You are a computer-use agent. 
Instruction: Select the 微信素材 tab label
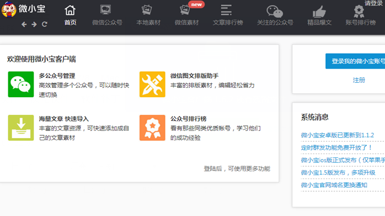pyautogui.click(x=186, y=23)
